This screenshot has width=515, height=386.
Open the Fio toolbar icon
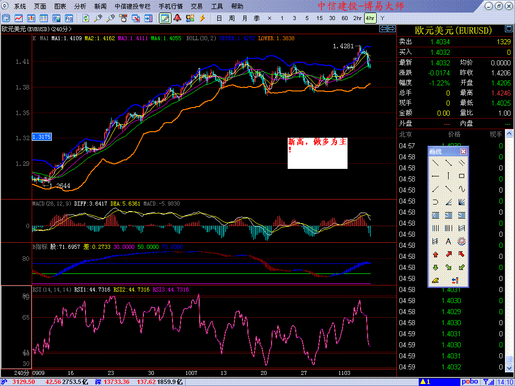coord(69,18)
